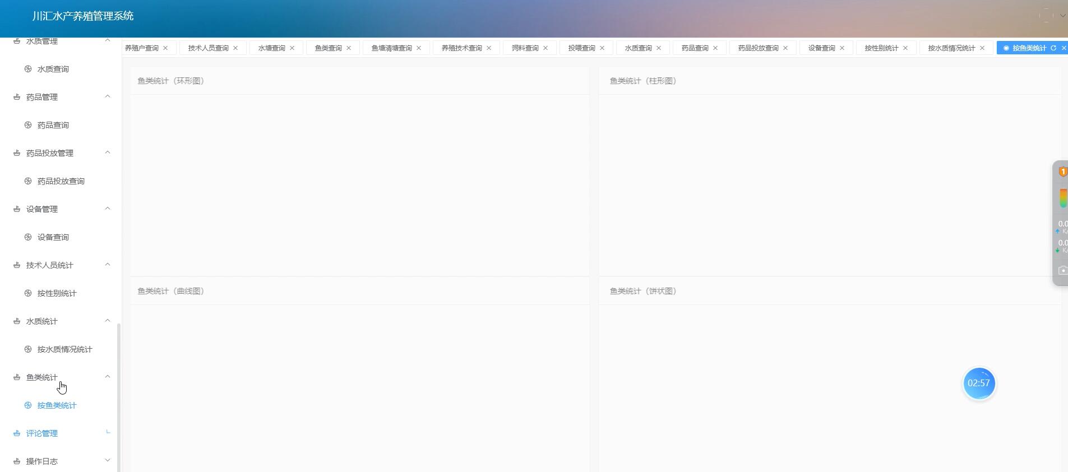This screenshot has width=1068, height=472.
Task: Click the icon beside 操作日志
Action: [x=17, y=461]
